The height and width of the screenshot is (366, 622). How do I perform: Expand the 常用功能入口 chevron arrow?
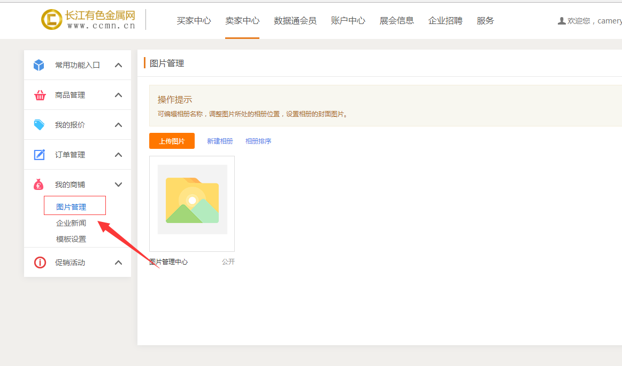pyautogui.click(x=119, y=65)
